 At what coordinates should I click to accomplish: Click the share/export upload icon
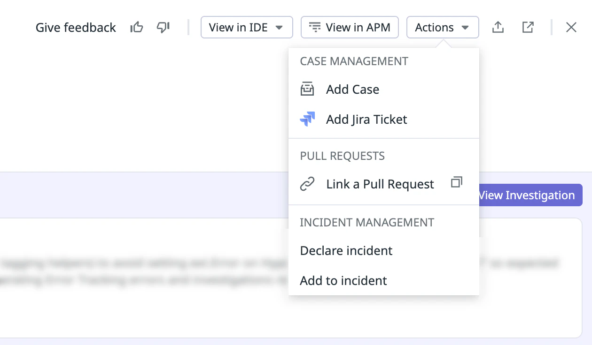498,28
